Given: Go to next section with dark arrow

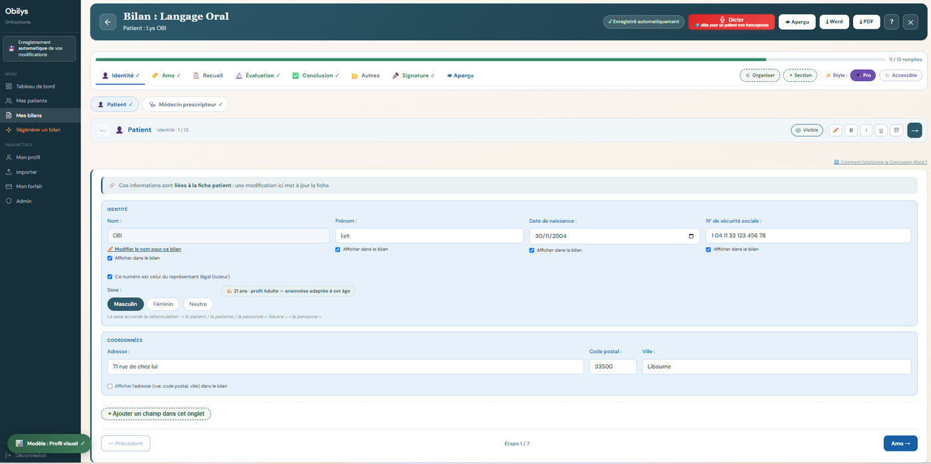Looking at the screenshot, I should click(x=914, y=130).
